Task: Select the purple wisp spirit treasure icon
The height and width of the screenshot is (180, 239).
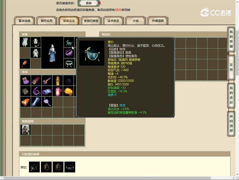Action: point(47,102)
